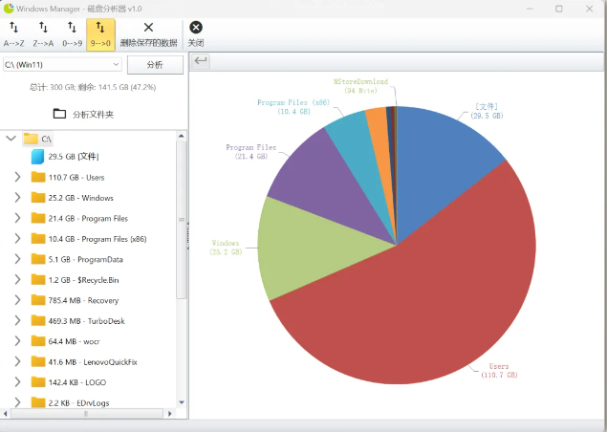Image resolution: width=607 pixels, height=432 pixels.
Task: Click the Program Files folder icon
Action: 38,218
